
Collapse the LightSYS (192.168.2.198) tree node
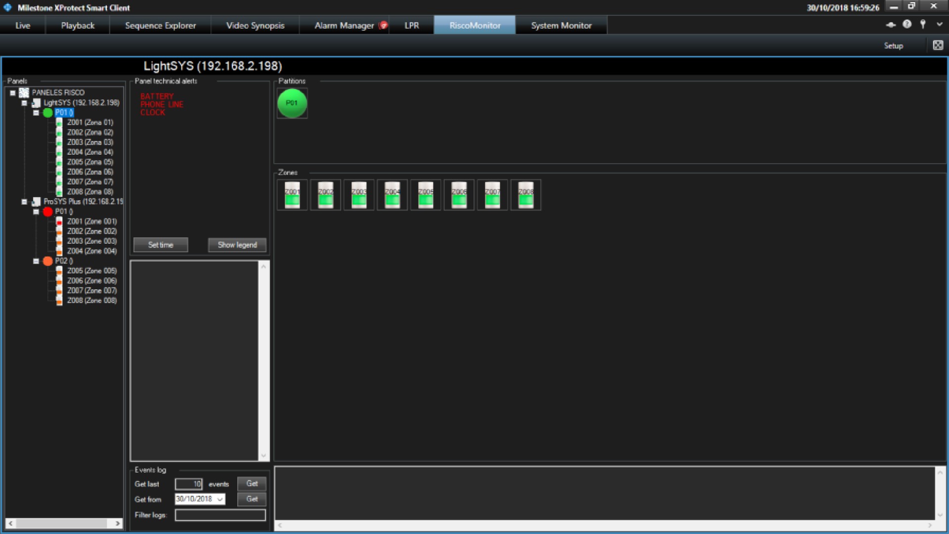pyautogui.click(x=24, y=103)
